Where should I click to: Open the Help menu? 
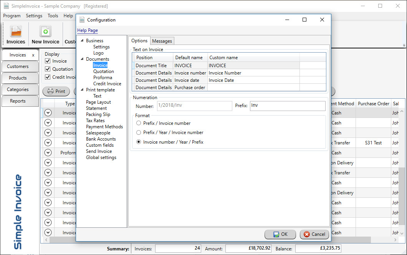(x=68, y=16)
